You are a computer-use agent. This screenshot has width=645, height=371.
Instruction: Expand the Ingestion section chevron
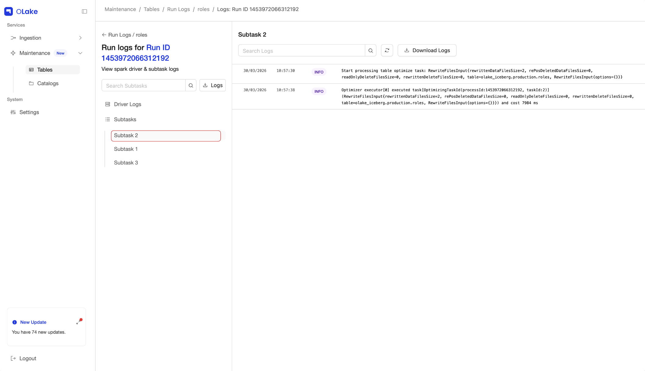coord(80,38)
